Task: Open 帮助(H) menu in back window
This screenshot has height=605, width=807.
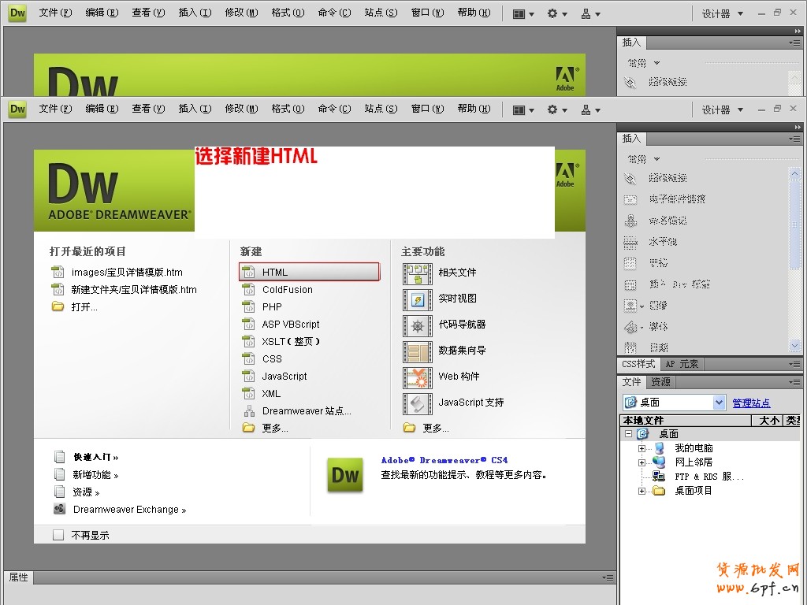Action: pos(474,13)
